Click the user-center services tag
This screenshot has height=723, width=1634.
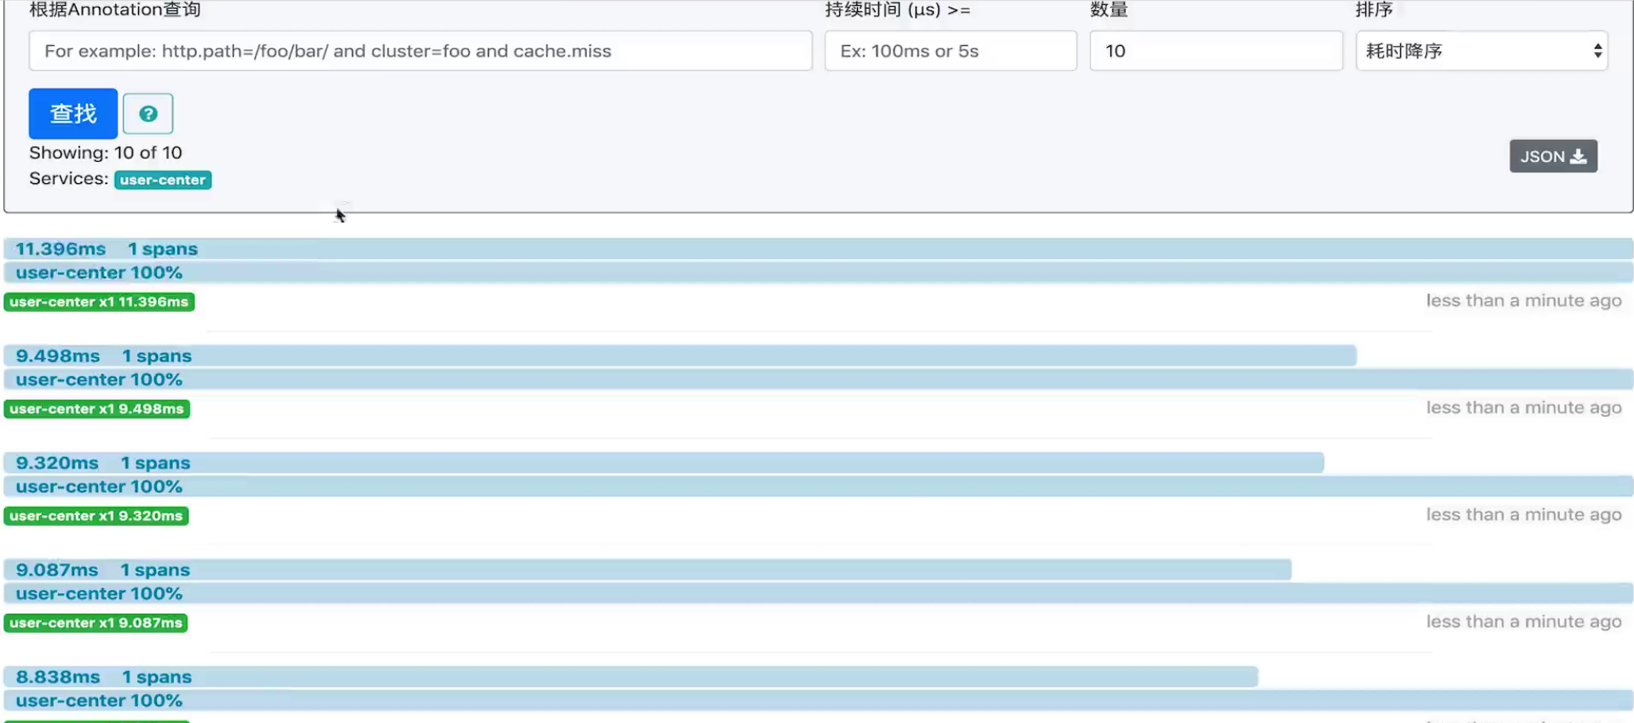[163, 180]
